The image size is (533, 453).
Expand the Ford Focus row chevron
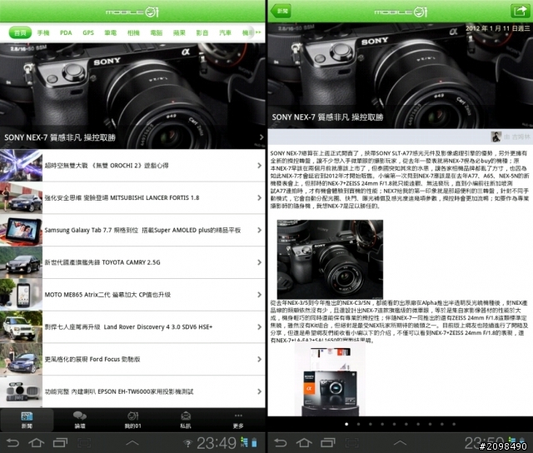coord(259,359)
